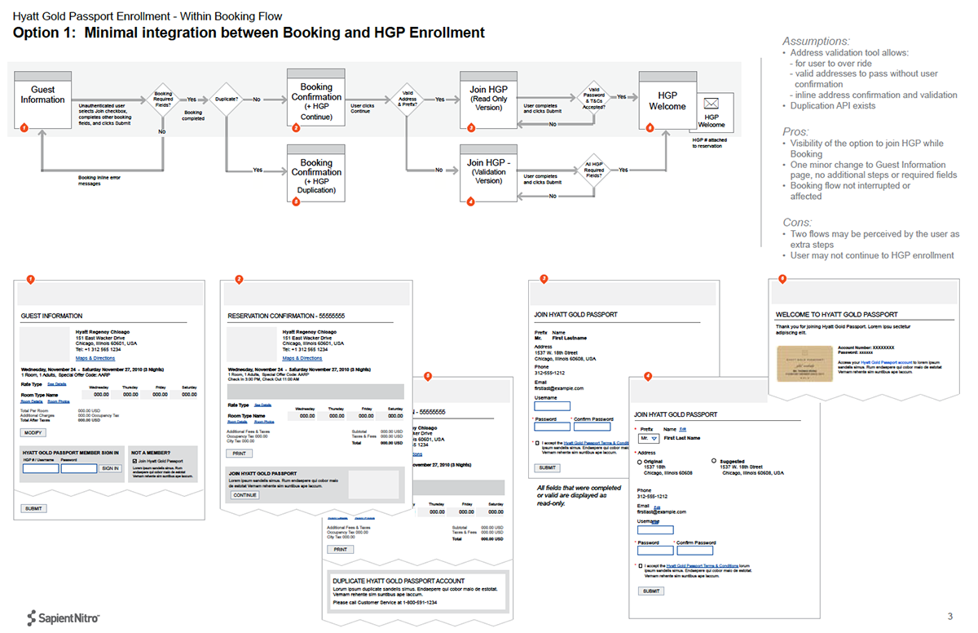Select the Suggested address radio button
Image resolution: width=978 pixels, height=633 pixels.
click(x=715, y=461)
